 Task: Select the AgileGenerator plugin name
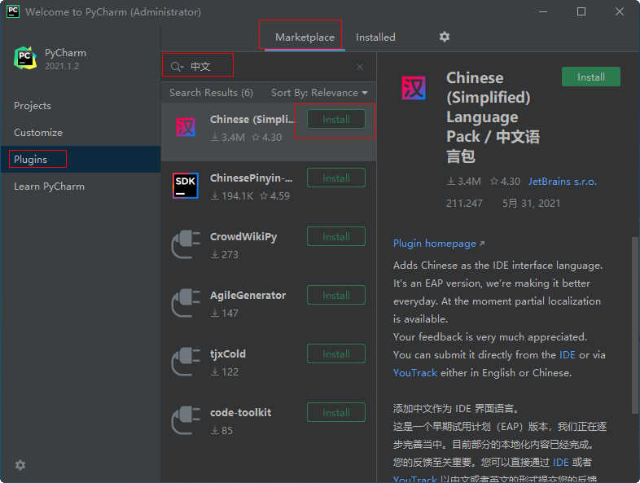click(x=248, y=295)
